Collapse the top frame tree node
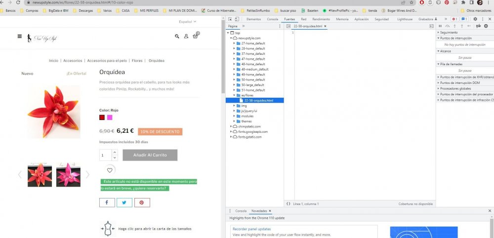 coord(228,33)
